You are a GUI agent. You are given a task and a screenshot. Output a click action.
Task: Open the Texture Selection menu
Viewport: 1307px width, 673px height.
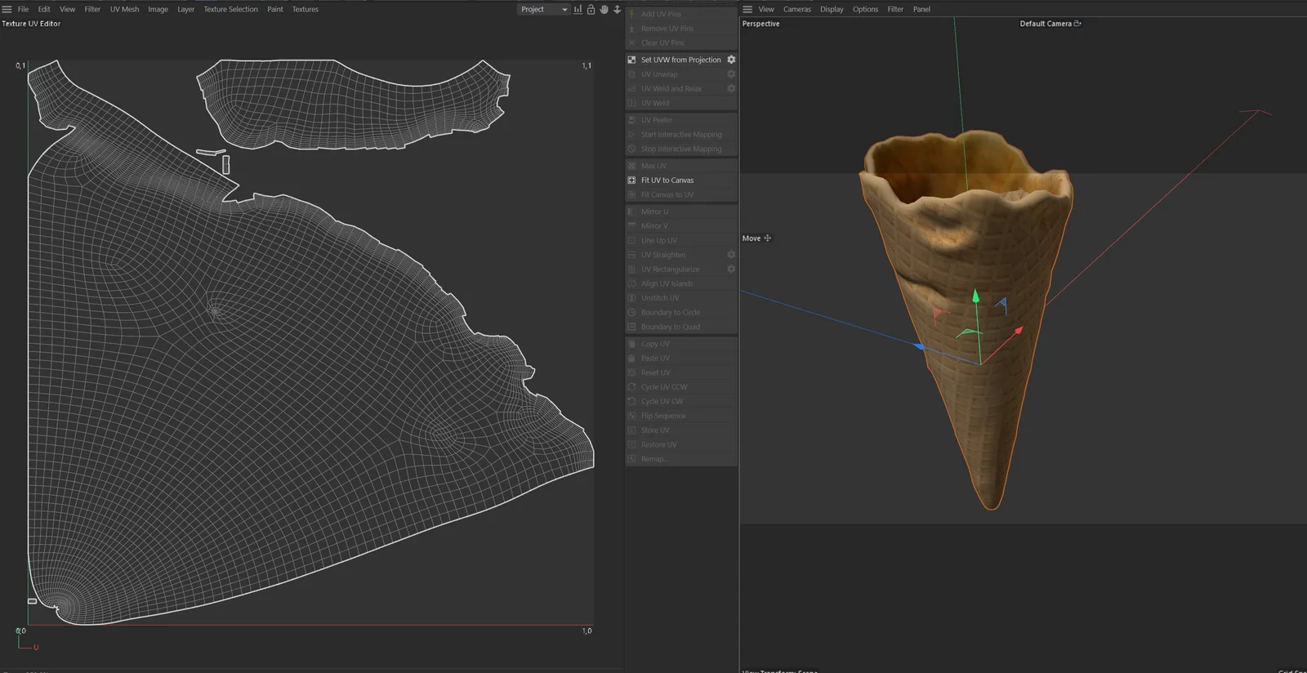[230, 9]
